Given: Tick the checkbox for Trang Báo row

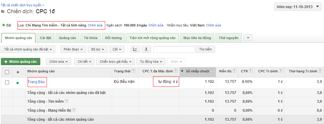Looking at the screenshot, I should [7, 82].
